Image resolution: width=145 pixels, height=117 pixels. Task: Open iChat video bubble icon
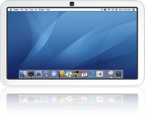[x=54, y=74]
